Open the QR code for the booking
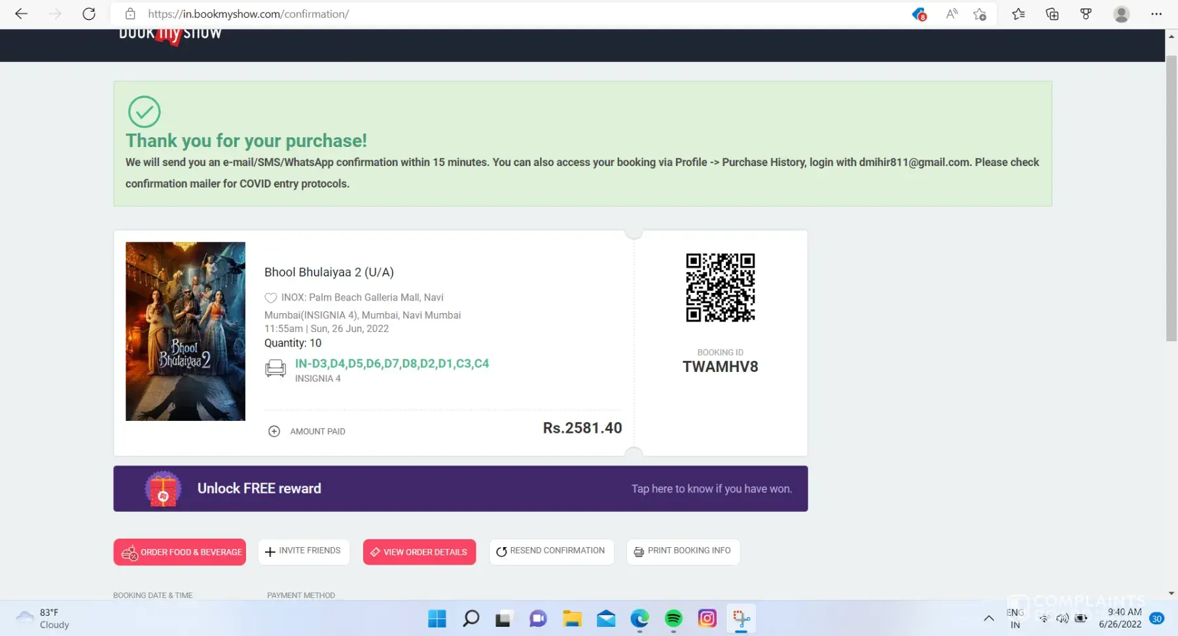The width and height of the screenshot is (1178, 636). click(720, 288)
